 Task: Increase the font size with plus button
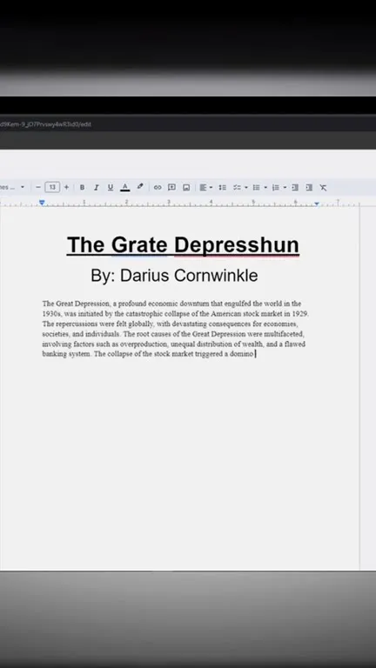[66, 188]
